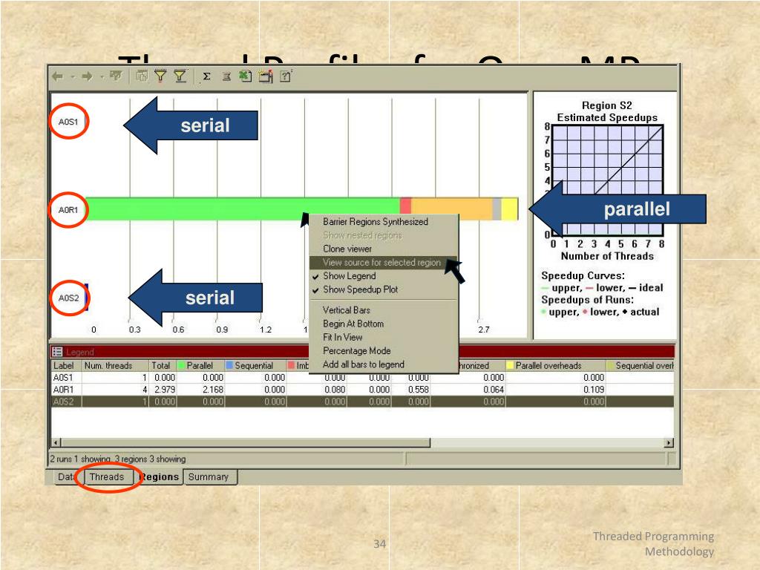The image size is (760, 570).
Task: Click the Num. threads column header
Action: coord(114,365)
